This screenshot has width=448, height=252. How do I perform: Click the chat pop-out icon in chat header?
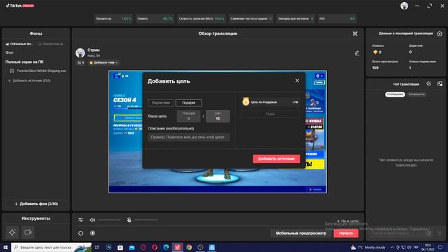(x=440, y=84)
